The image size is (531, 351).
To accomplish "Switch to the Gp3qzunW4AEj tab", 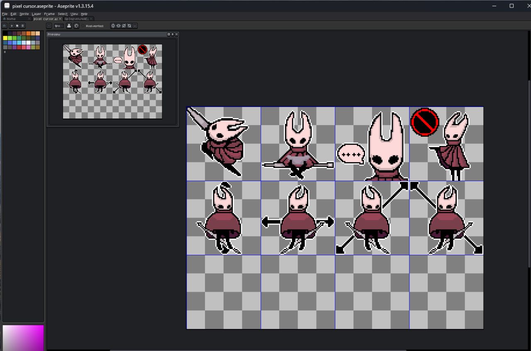I will (x=76, y=19).
